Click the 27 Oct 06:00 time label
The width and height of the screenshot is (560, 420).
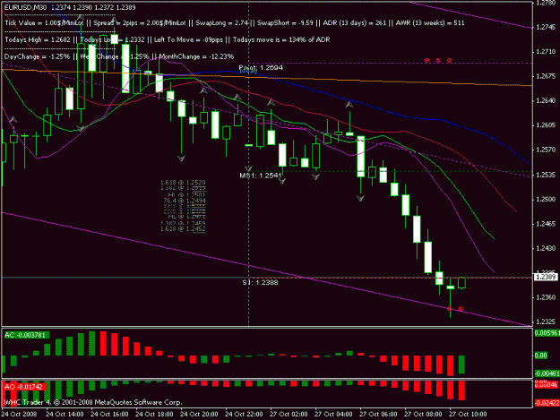click(x=378, y=415)
